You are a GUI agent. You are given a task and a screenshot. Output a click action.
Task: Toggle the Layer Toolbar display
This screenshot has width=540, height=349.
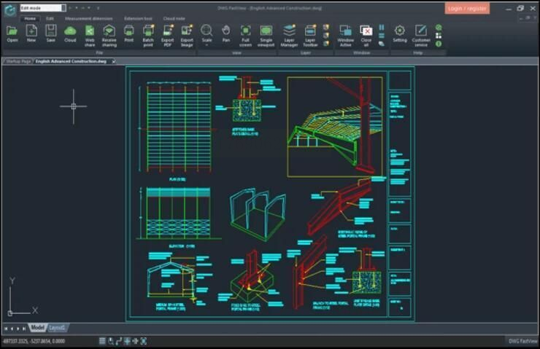[x=310, y=34]
